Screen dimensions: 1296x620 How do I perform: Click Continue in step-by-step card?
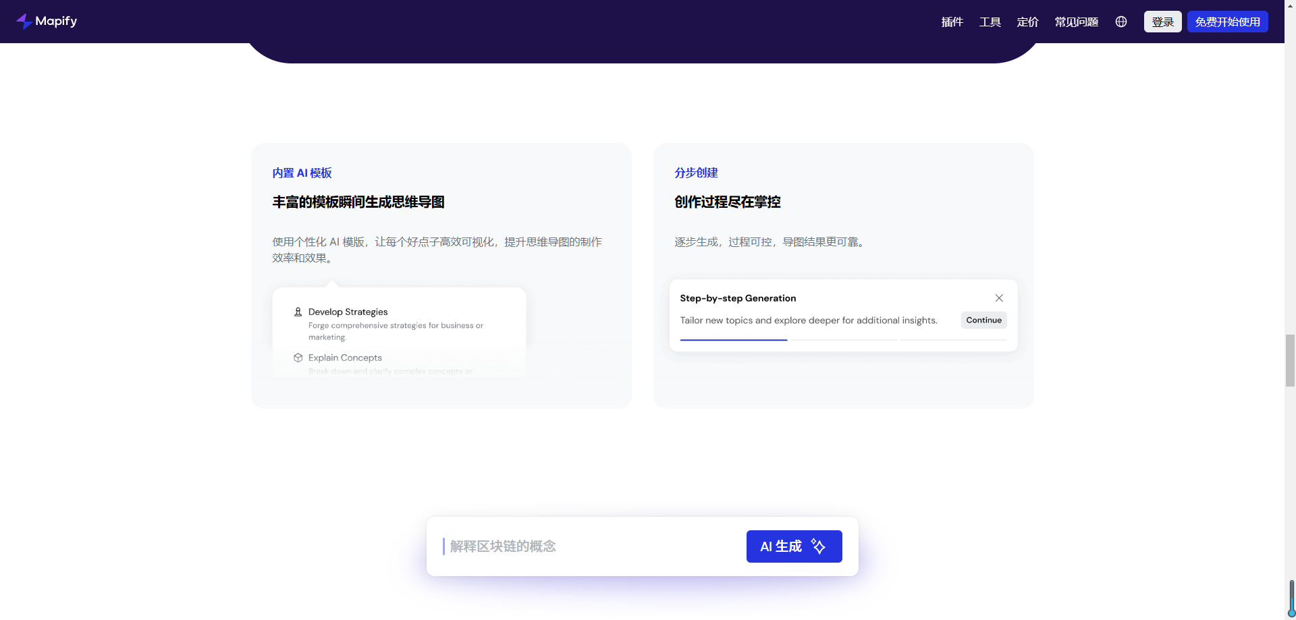tap(983, 320)
